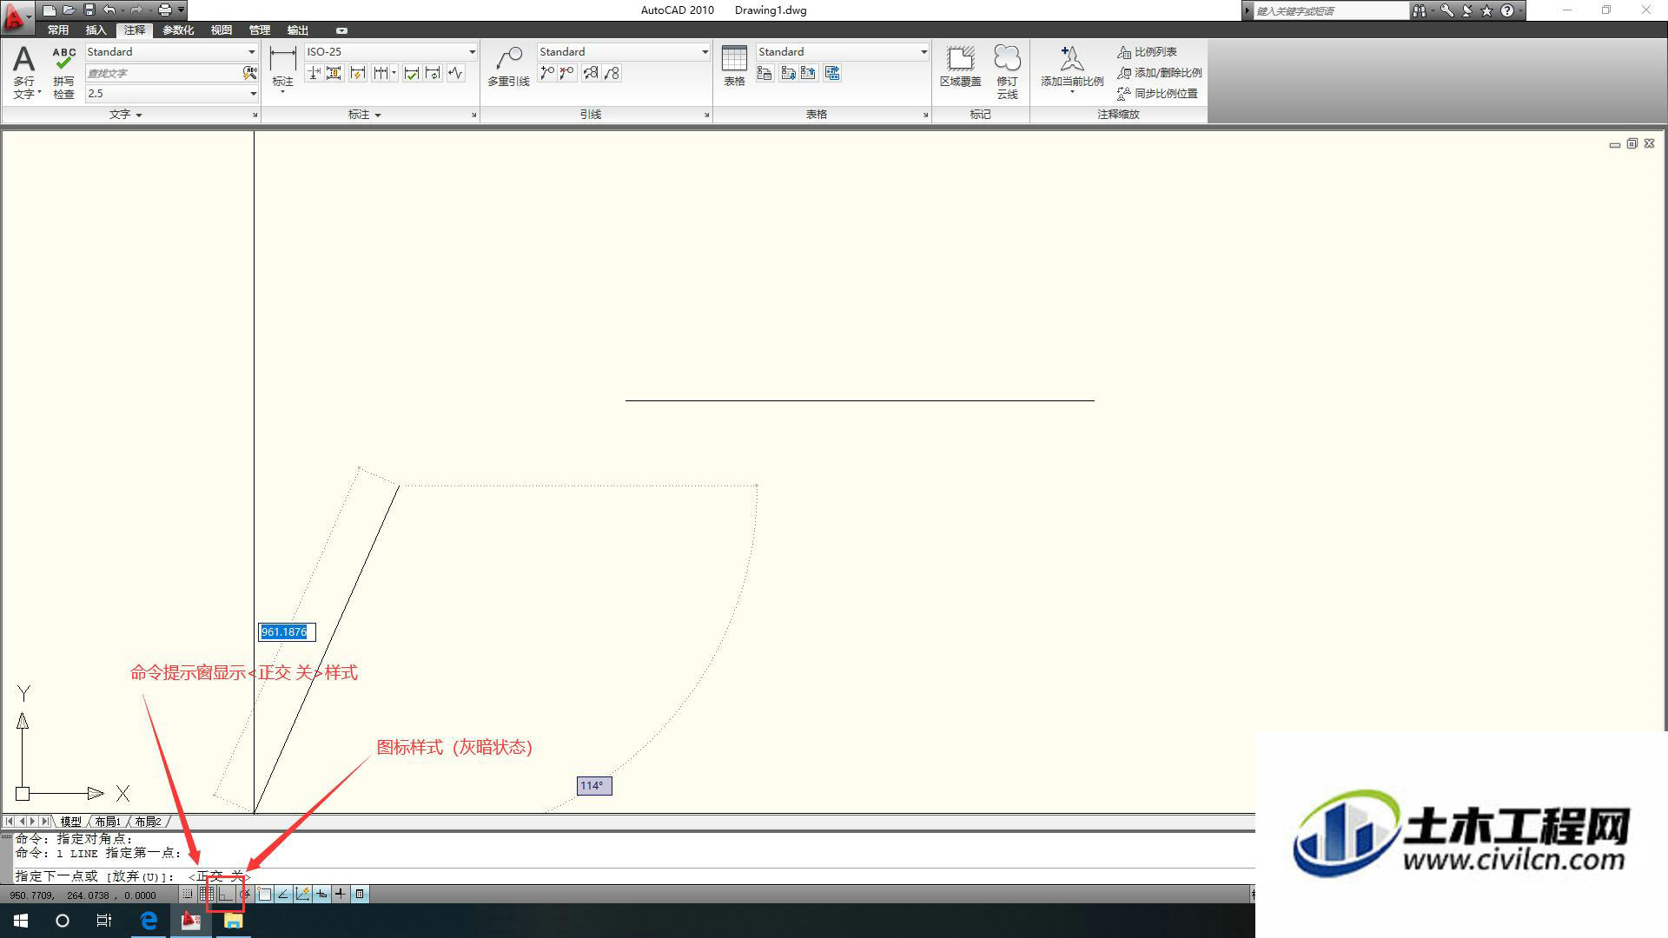Switch to the 管理 ribbon tab

[259, 30]
